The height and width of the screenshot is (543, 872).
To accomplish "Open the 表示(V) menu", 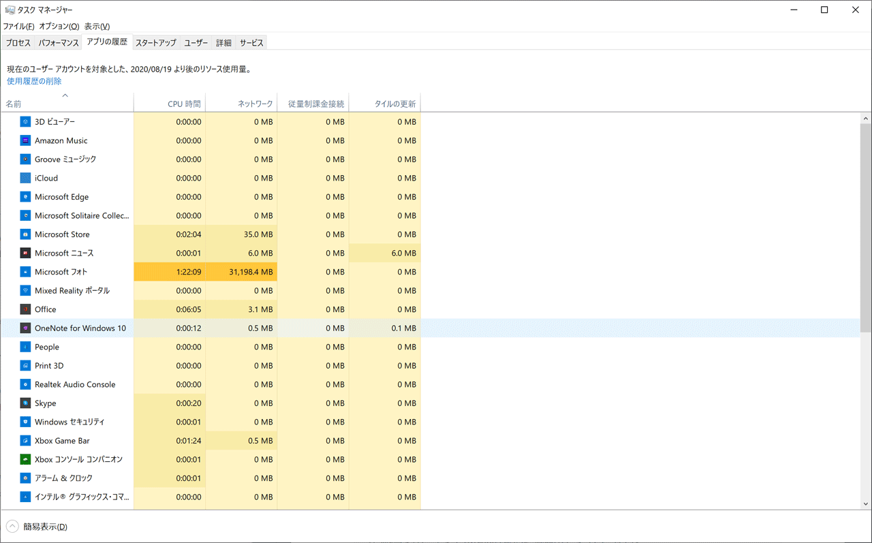I will (97, 27).
